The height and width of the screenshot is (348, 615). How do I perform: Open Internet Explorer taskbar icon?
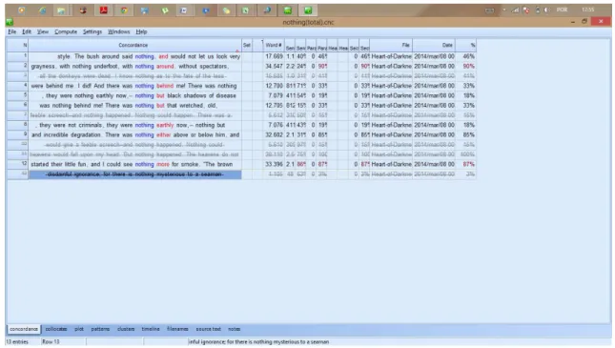[42, 10]
